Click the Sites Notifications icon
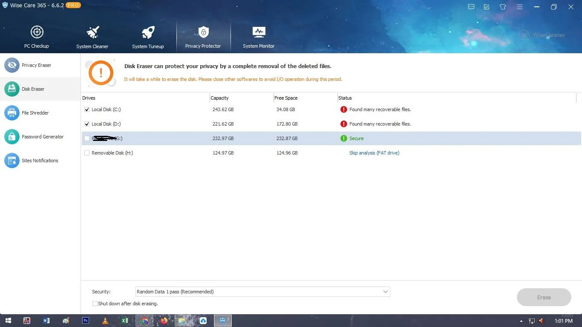Viewport: 582px width, 327px height. [x=12, y=161]
